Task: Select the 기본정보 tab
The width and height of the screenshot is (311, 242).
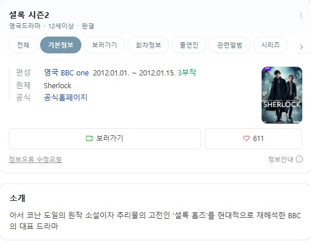Action: 60,45
